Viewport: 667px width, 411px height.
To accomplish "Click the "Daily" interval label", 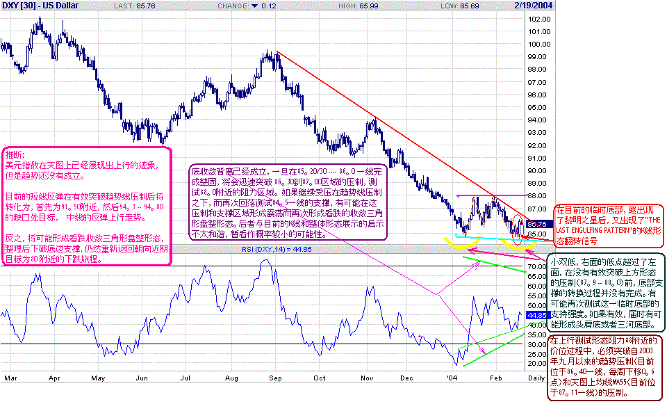I will [x=536, y=378].
